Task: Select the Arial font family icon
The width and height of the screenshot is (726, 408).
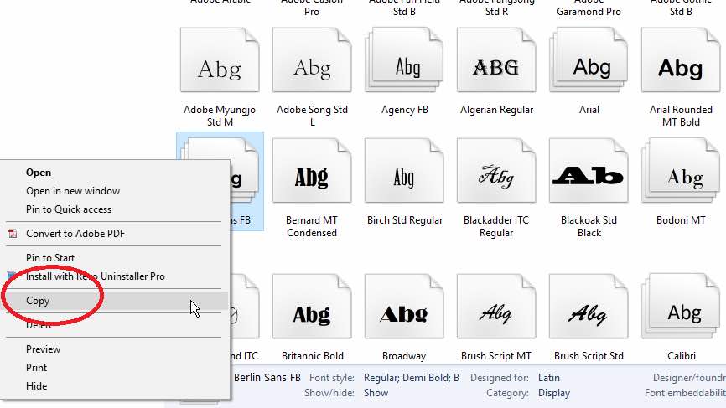Action: pos(589,60)
